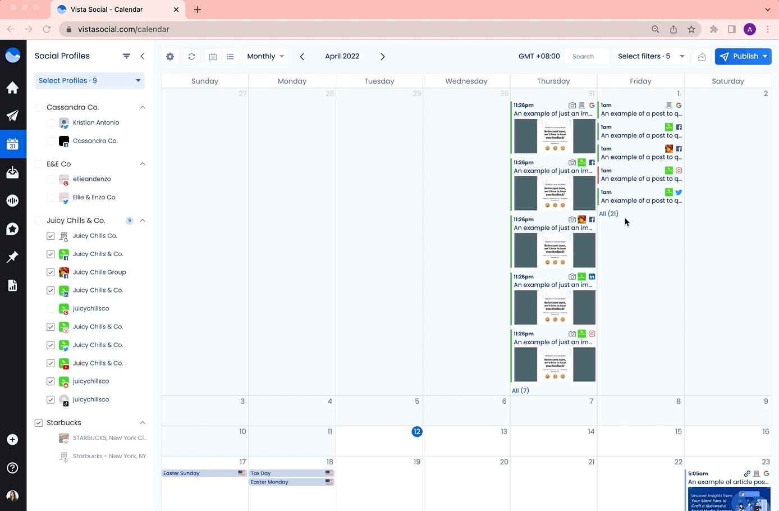Select the Calendar sidebar icon
Image resolution: width=779 pixels, height=511 pixels.
coord(12,144)
